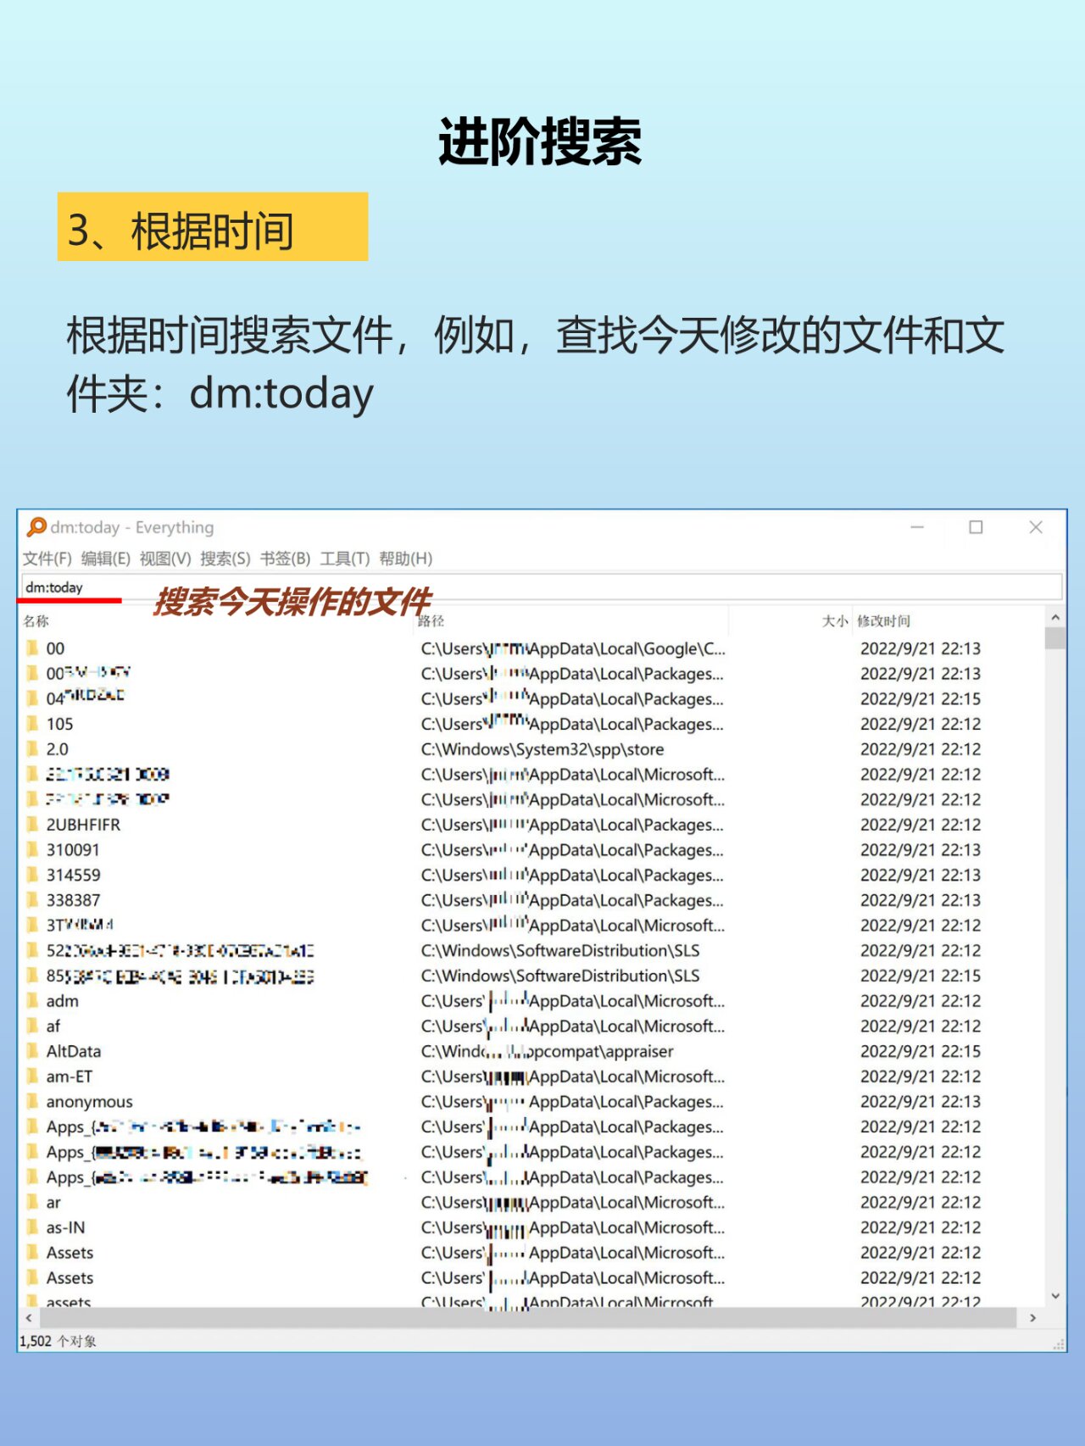
Task: Select the folder icon for AltData
Action: [32, 1052]
